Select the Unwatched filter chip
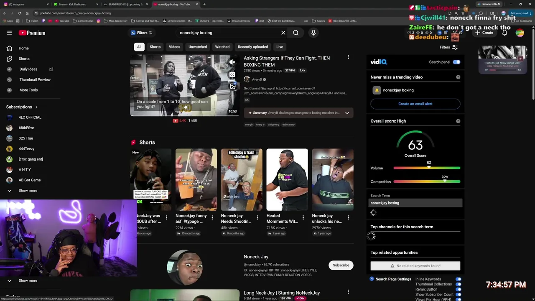535x301 pixels. coord(198,47)
